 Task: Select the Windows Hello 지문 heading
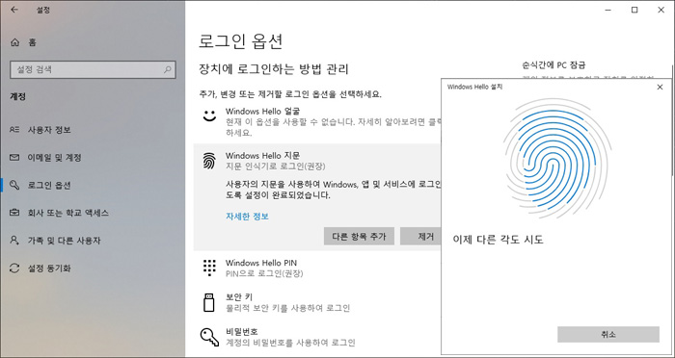click(x=262, y=155)
